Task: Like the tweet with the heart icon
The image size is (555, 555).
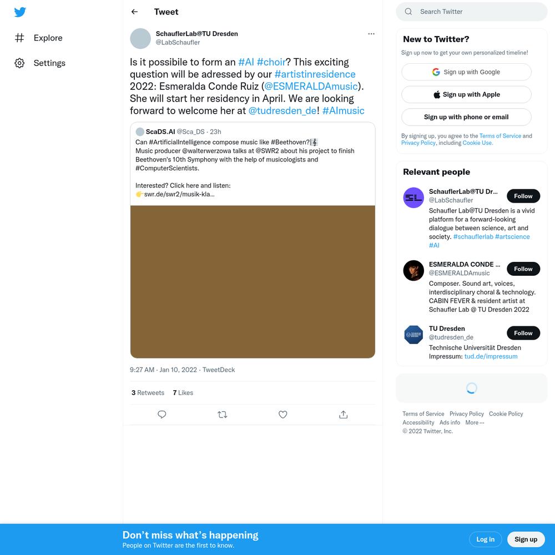Action: (283, 415)
